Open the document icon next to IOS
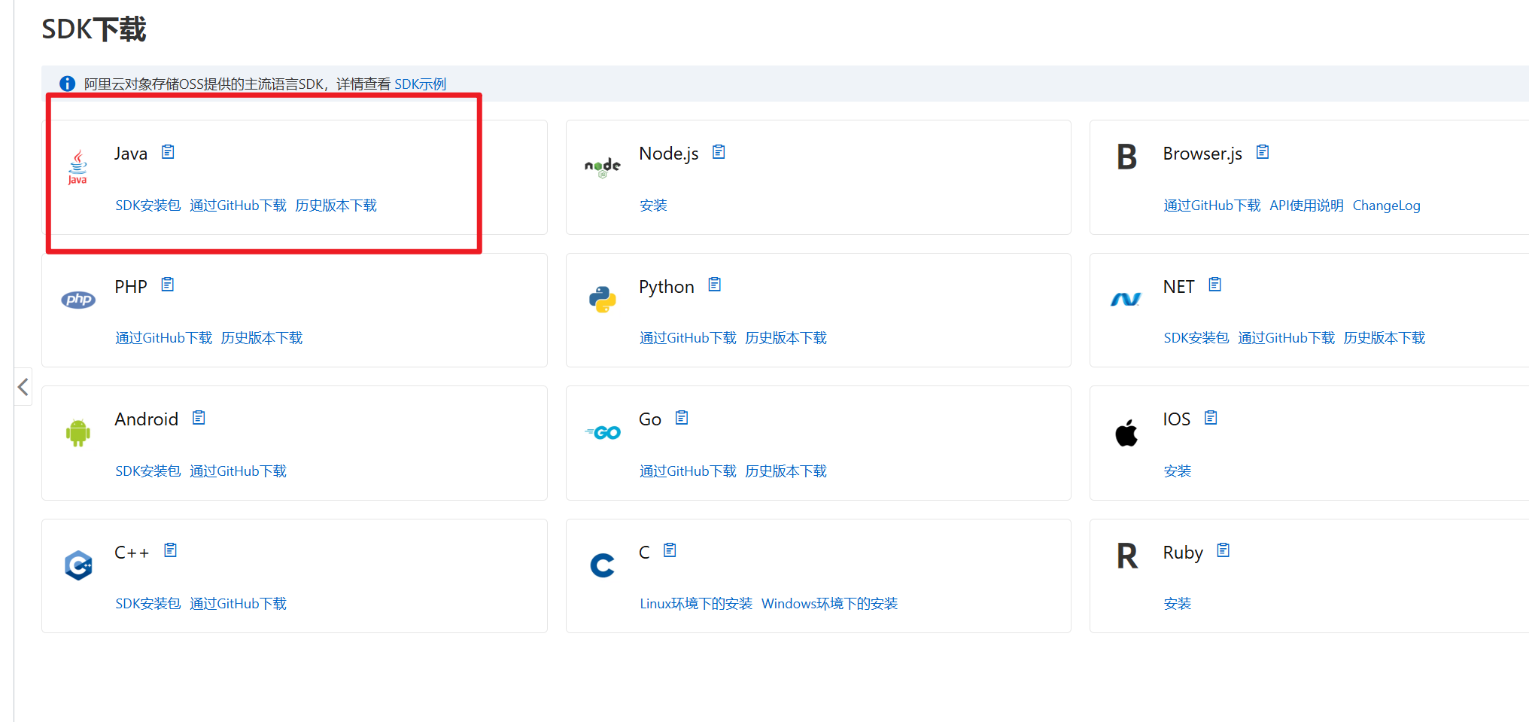The image size is (1529, 722). (x=1211, y=417)
